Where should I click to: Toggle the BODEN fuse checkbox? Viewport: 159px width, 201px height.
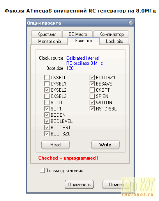47,115
